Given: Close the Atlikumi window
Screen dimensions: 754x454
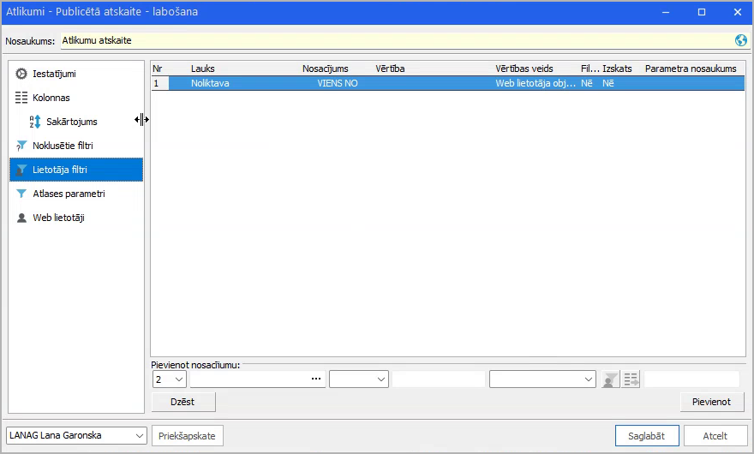Looking at the screenshot, I should coord(738,12).
